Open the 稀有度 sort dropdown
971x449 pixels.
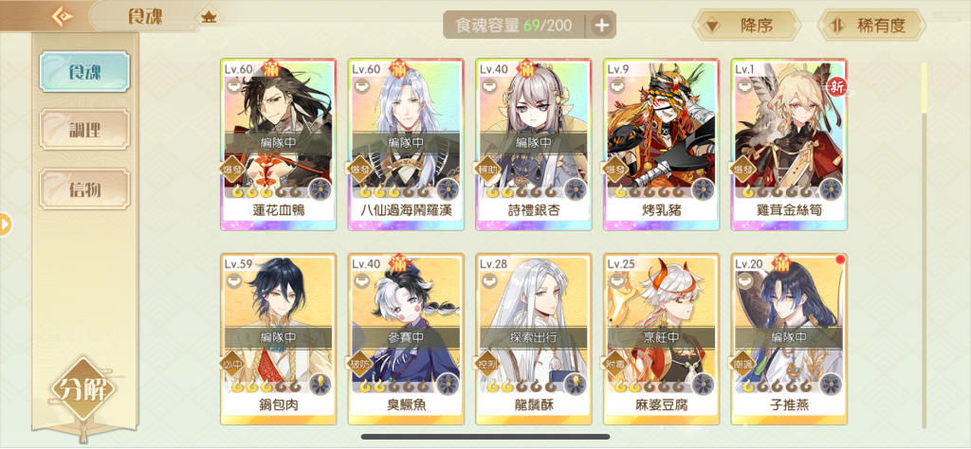pyautogui.click(x=872, y=26)
